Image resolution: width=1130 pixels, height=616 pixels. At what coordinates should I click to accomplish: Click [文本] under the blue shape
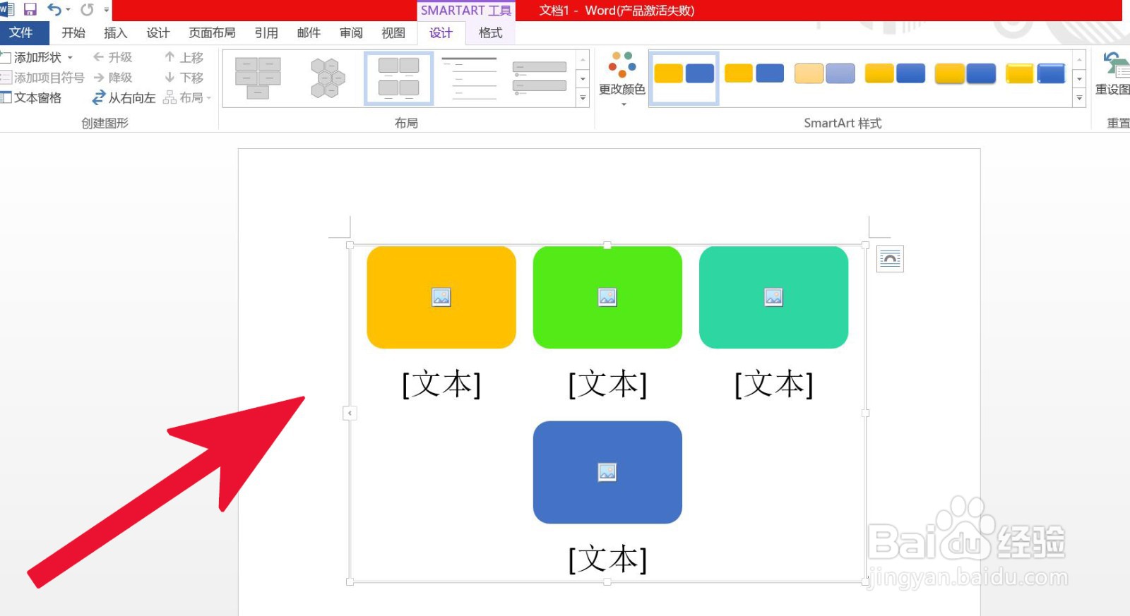pyautogui.click(x=607, y=560)
